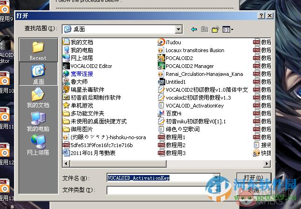This screenshot has width=301, height=209.
Task: Select 瑞星杀毒软件 shortcut
Action: pos(84,89)
